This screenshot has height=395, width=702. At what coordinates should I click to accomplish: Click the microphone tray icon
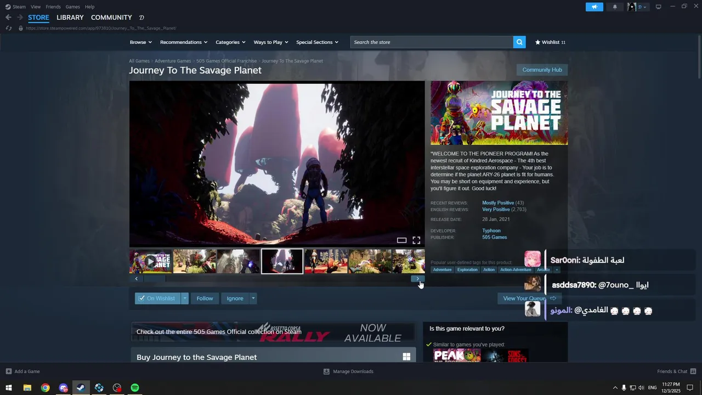[x=624, y=388]
